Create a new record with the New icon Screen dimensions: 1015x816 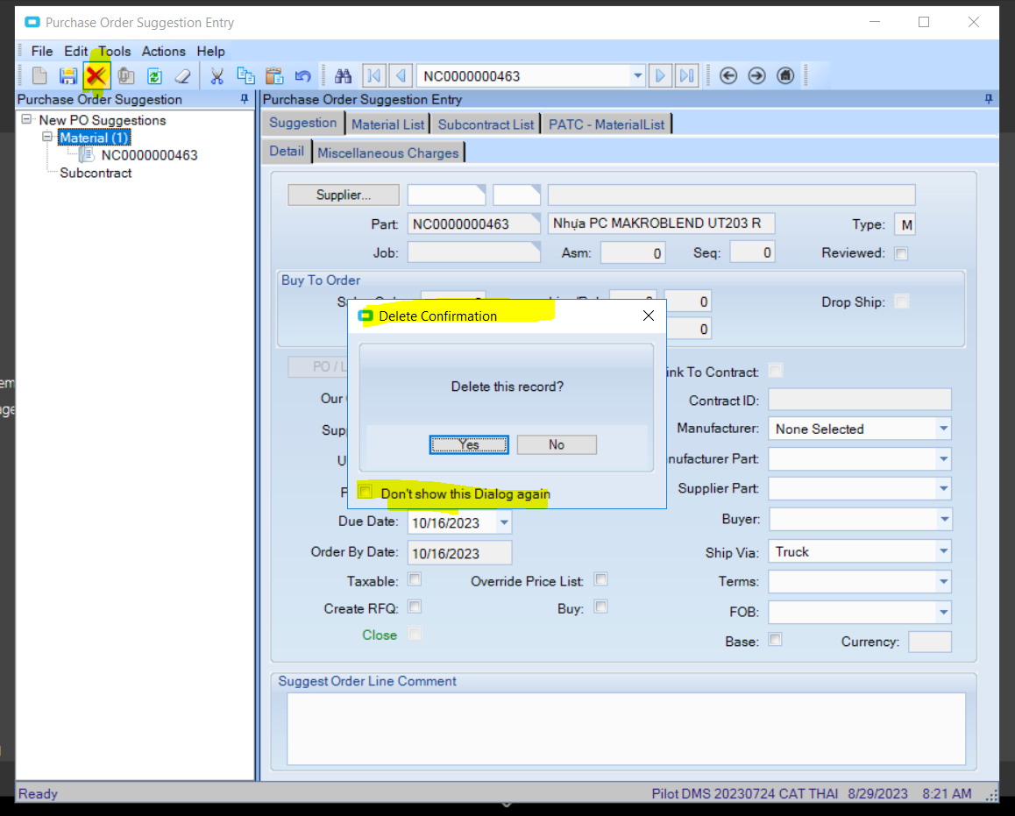tap(39, 75)
